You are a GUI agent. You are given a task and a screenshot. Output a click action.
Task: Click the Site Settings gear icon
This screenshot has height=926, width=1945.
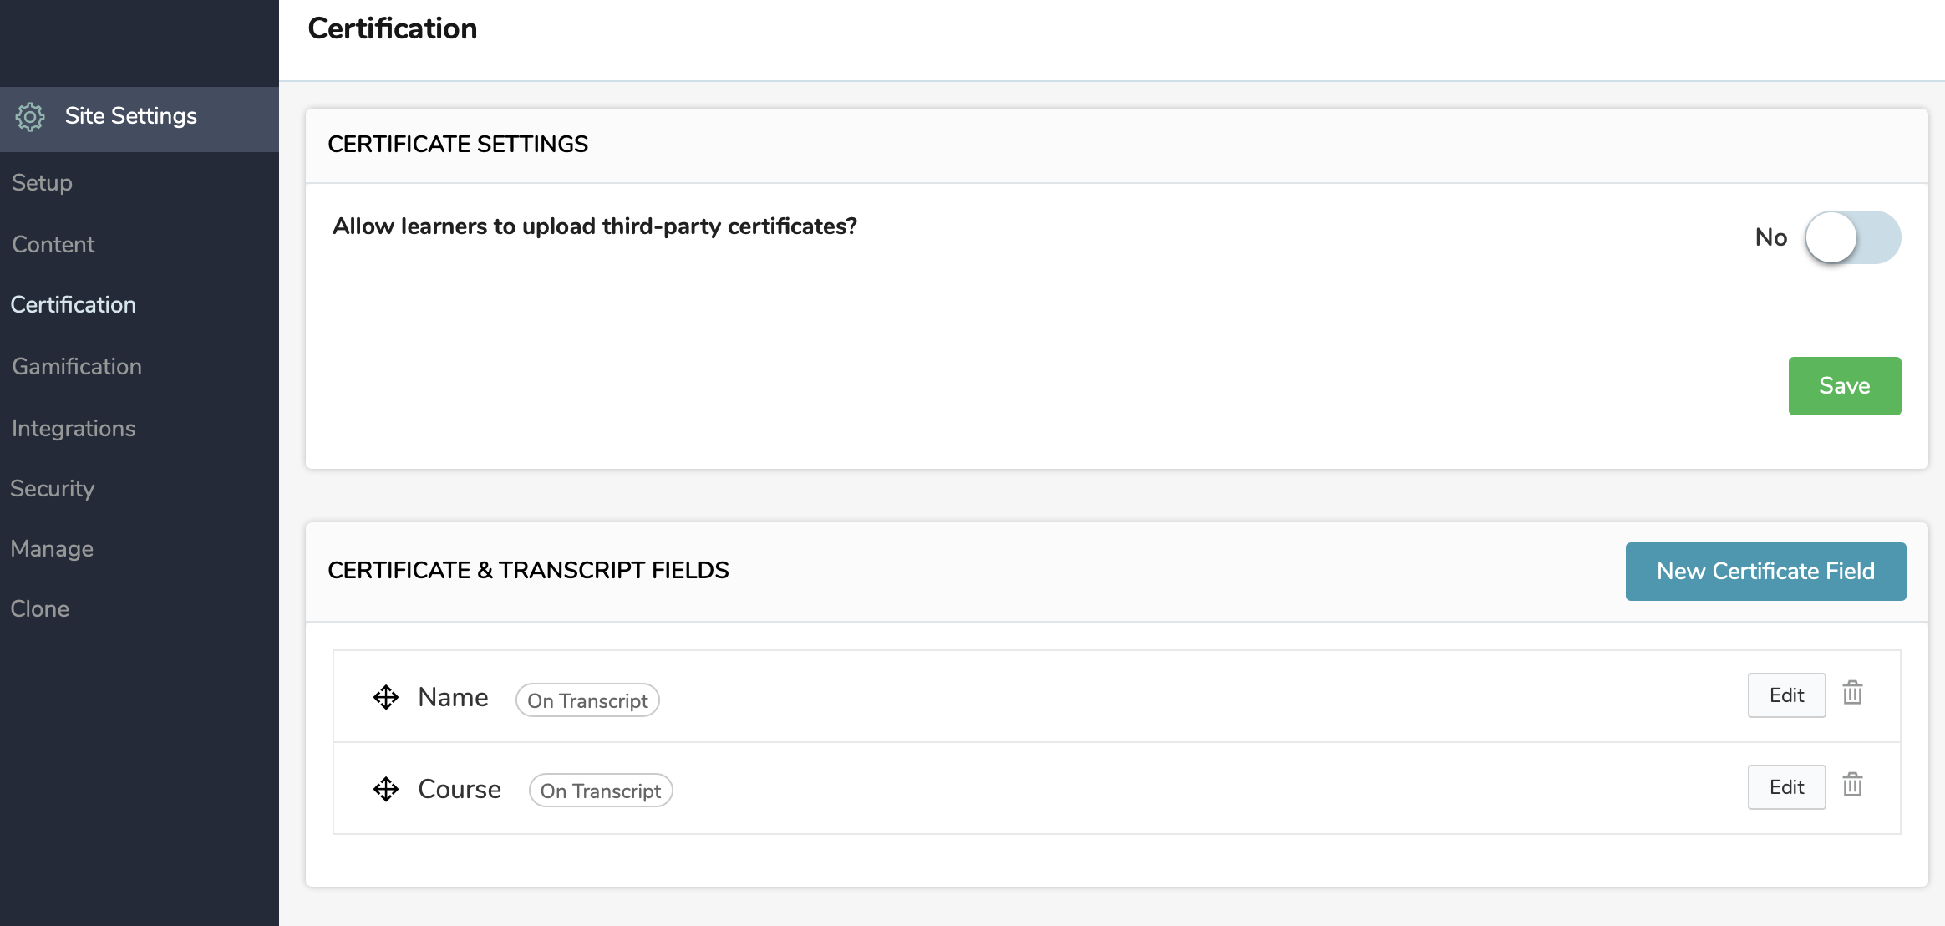(x=30, y=117)
